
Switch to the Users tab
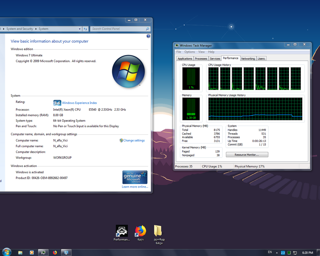261,58
